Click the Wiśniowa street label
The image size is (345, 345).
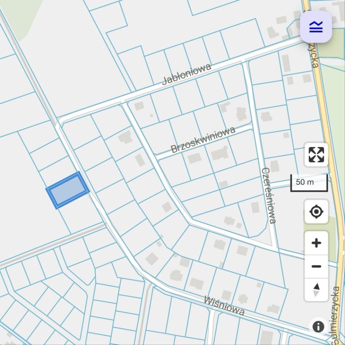click(x=224, y=305)
